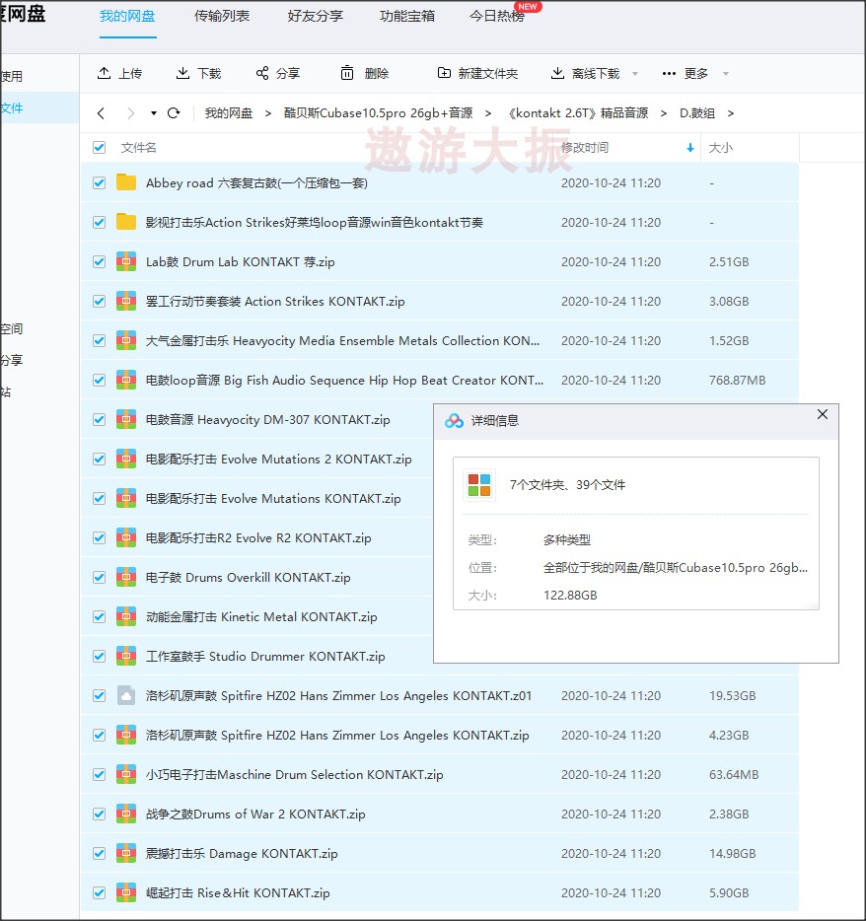Uncheck the Lab鼓 Drum Lab KONTAKT checkbox
This screenshot has width=866, height=921.
tap(100, 261)
